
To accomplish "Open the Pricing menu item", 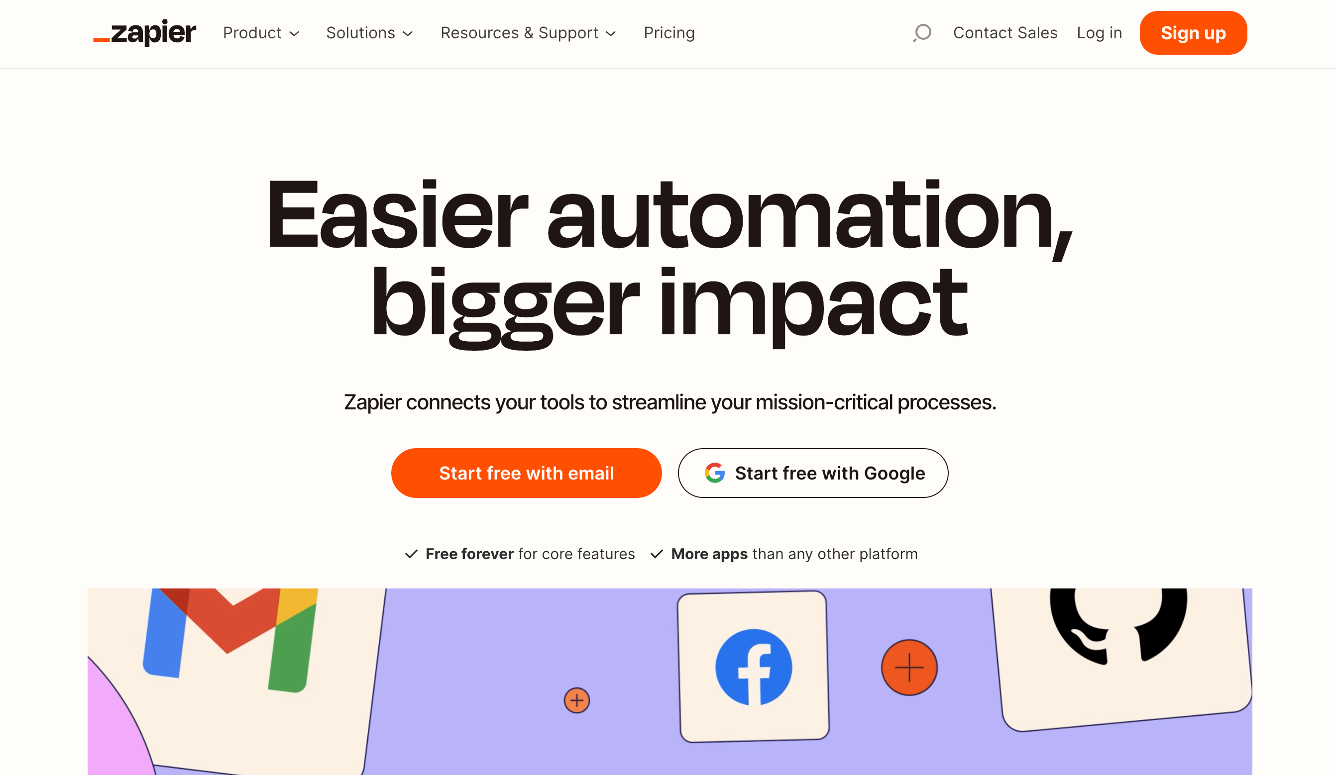I will tap(669, 33).
